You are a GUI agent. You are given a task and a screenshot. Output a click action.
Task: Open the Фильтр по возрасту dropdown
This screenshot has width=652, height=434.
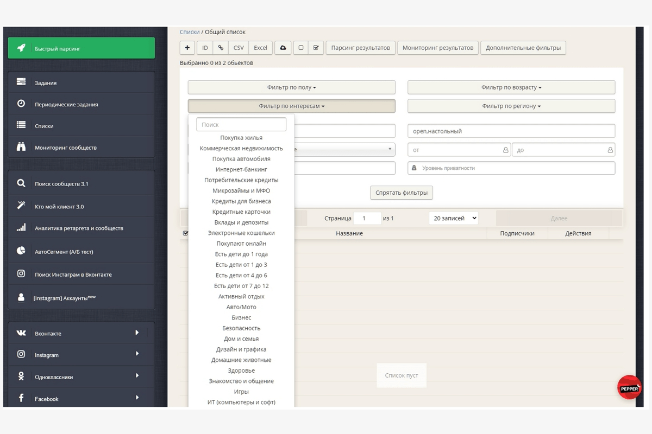(x=511, y=87)
